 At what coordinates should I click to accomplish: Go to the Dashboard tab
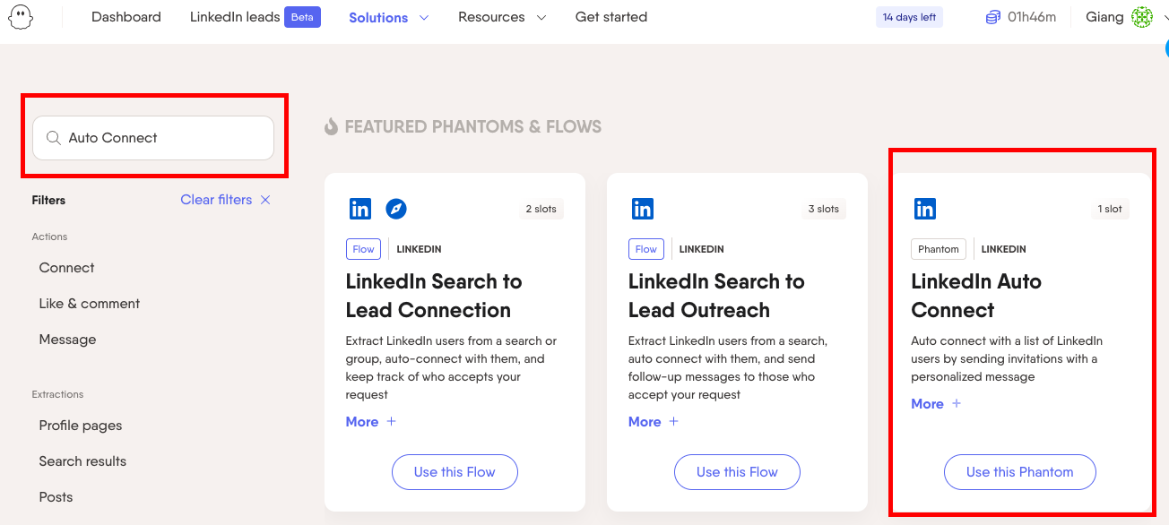(126, 17)
